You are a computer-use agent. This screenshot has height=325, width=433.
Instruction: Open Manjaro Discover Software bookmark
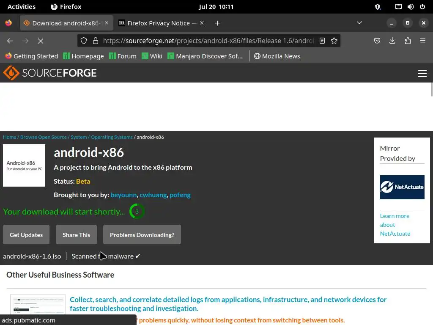pos(205,56)
